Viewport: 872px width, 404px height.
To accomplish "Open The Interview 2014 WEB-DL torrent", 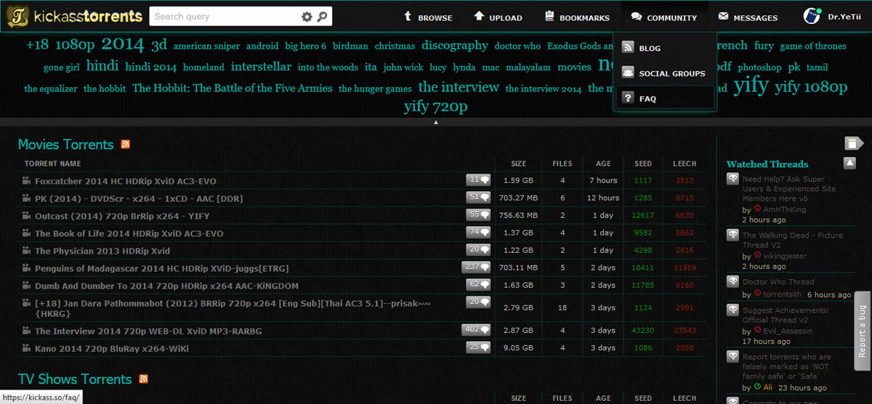I will tap(148, 331).
